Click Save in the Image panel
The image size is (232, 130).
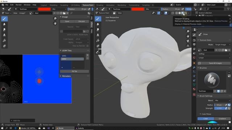tap(67, 22)
